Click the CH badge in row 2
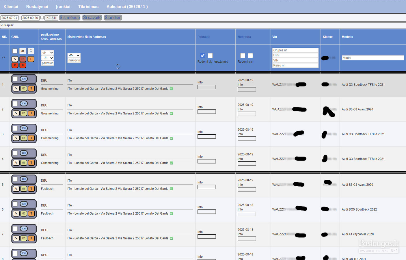This screenshot has height=260, width=406. [24, 103]
